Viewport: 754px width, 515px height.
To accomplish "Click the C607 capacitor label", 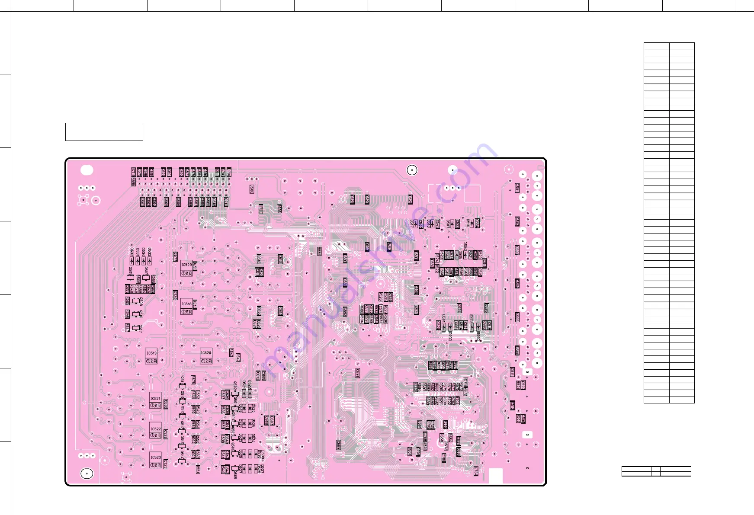I will pos(272,420).
